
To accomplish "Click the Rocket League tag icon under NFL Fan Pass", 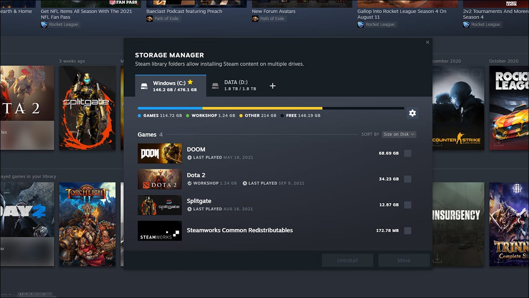I will tap(44, 25).
